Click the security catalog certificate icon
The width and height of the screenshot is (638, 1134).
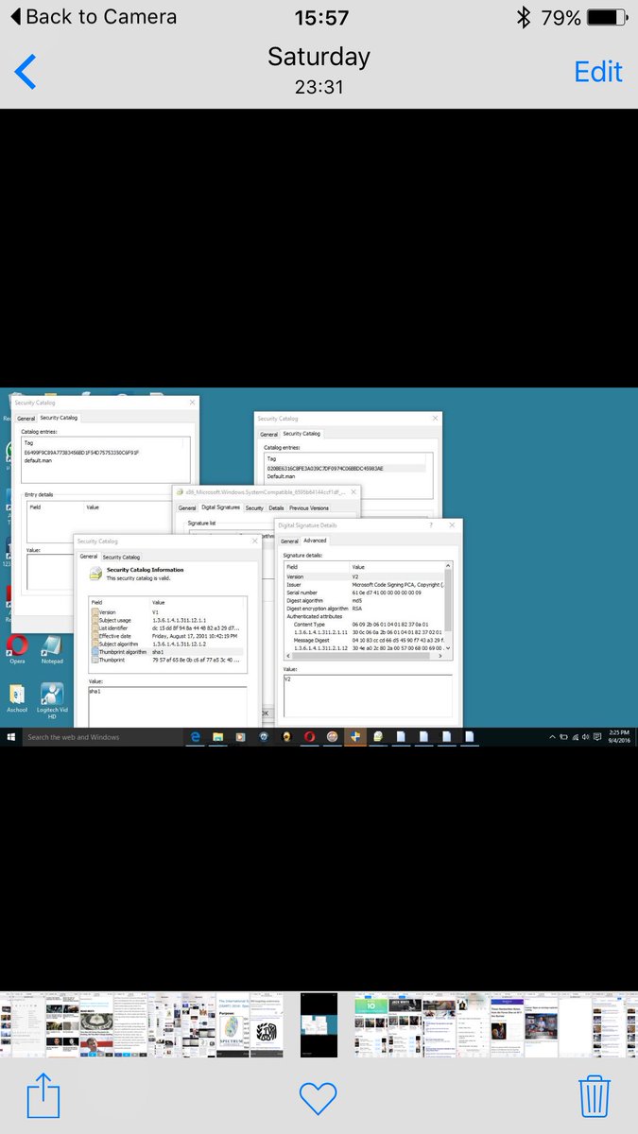(95, 574)
